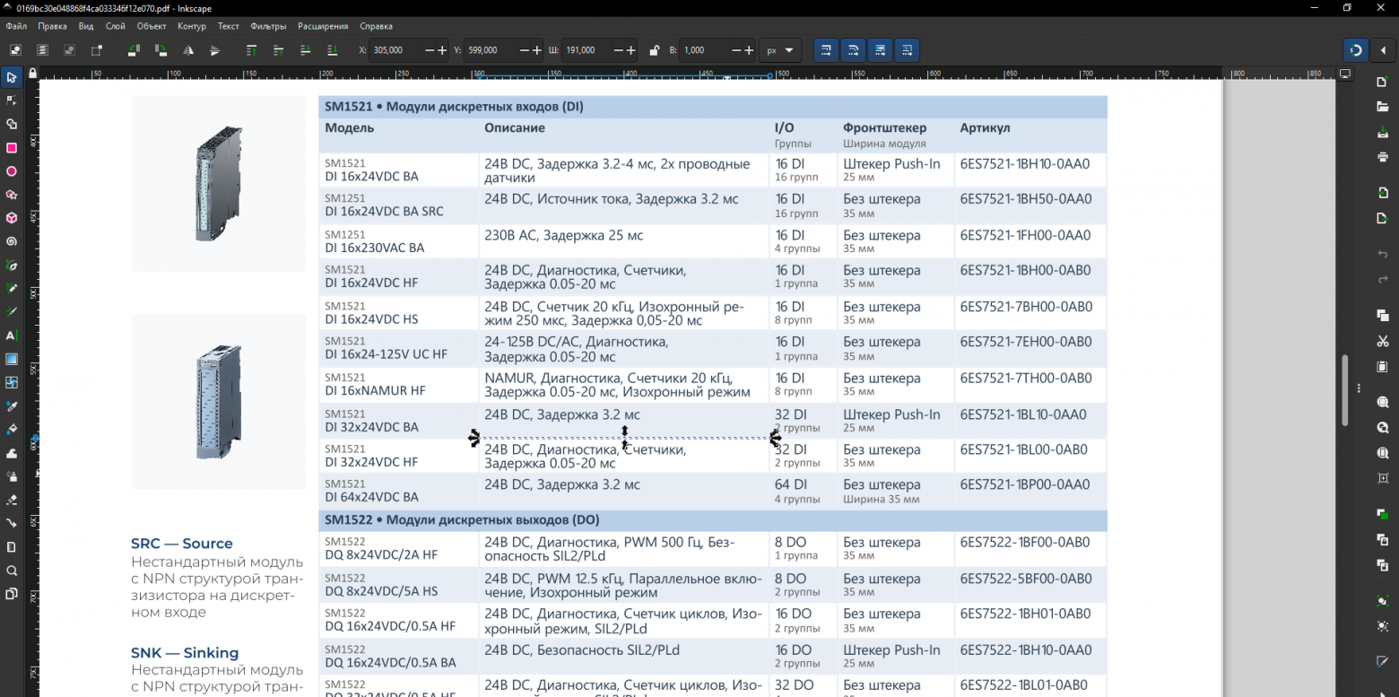
Task: Select the Selector arrow tool
Action: 12,77
